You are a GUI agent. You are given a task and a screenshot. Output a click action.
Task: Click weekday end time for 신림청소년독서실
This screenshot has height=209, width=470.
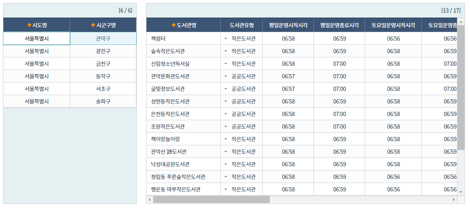coord(339,64)
